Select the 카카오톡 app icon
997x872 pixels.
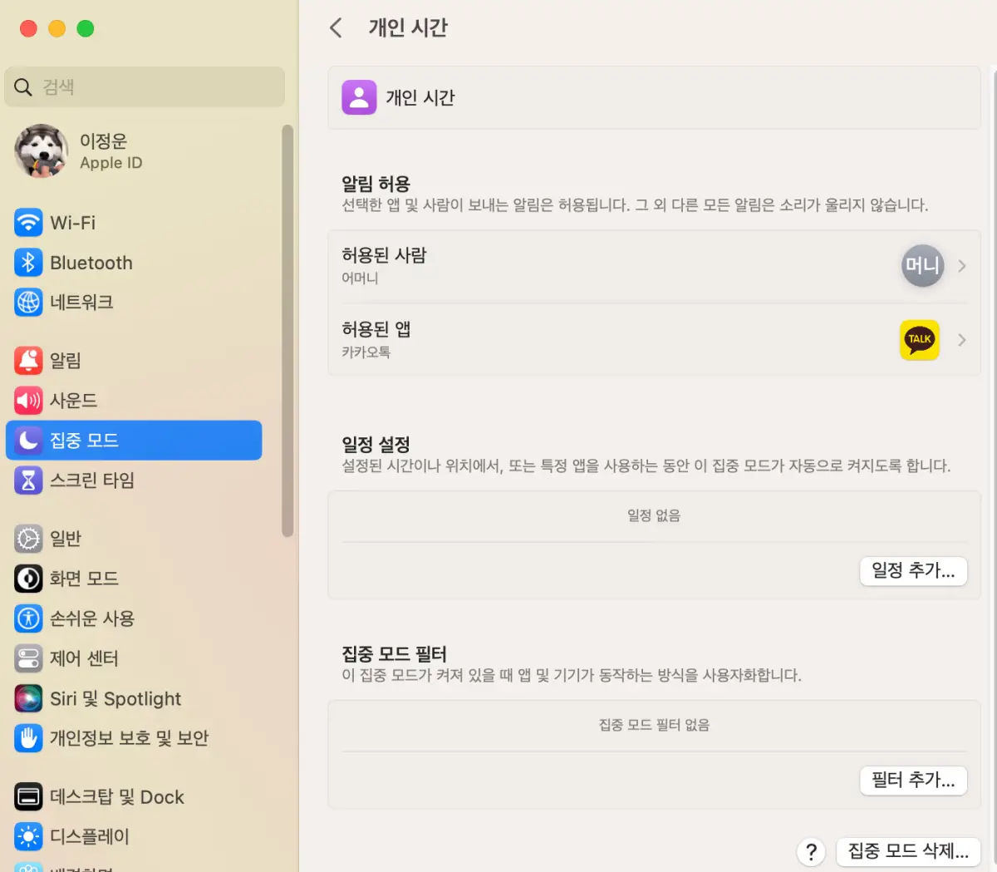click(919, 340)
